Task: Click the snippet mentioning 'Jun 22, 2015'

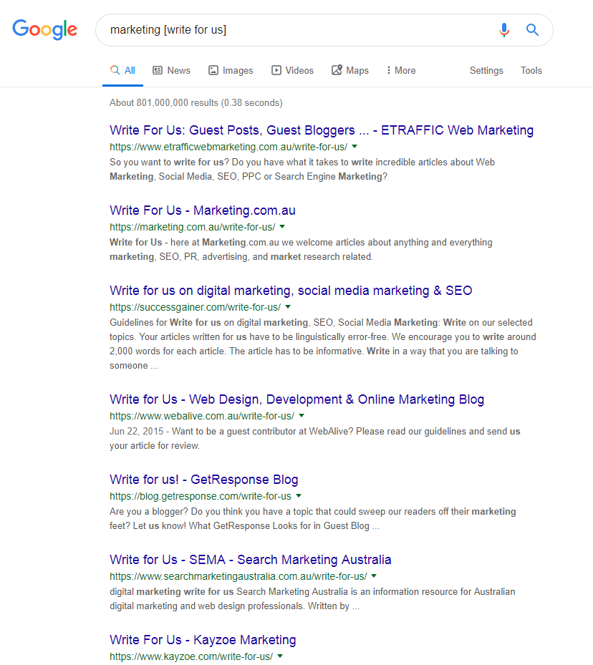Action: pyautogui.click(x=314, y=439)
